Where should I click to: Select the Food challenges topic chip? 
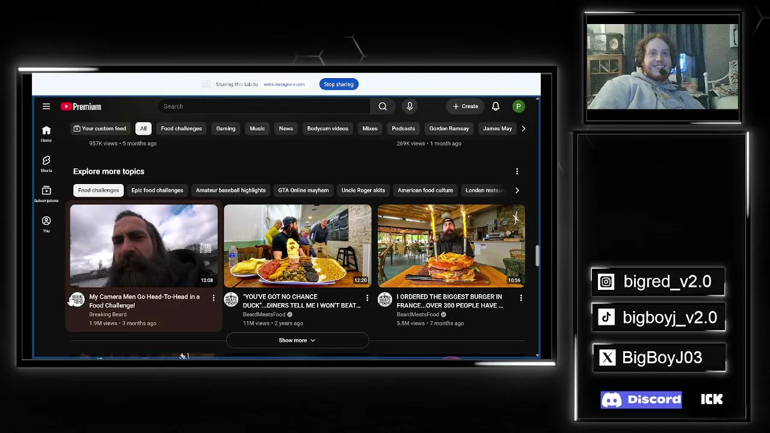click(x=99, y=191)
